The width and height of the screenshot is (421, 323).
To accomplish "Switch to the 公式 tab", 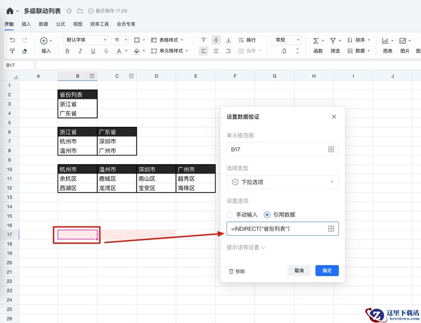I will 61,24.
